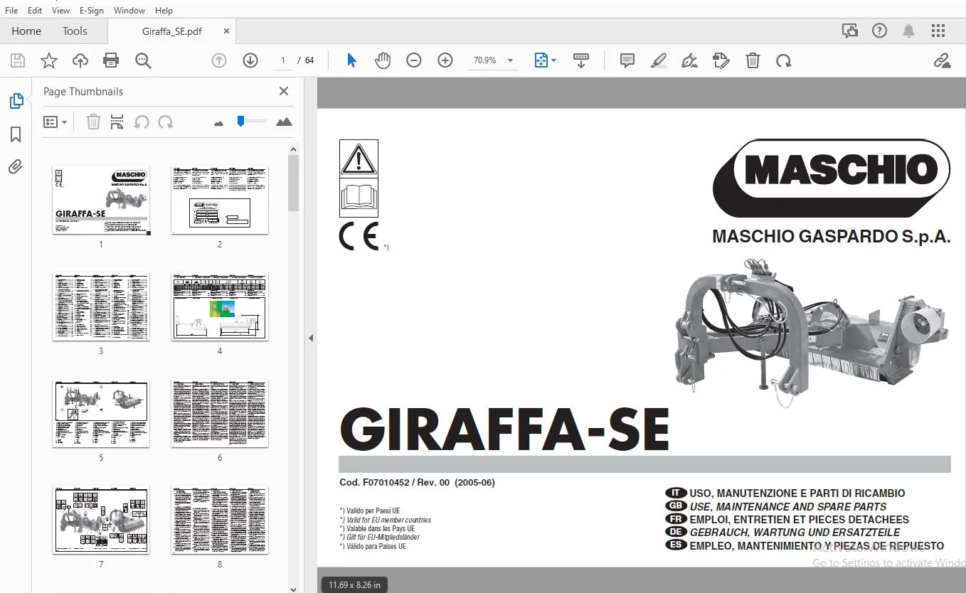The width and height of the screenshot is (966, 593).
Task: Select page 1 thumbnail
Action: click(101, 200)
